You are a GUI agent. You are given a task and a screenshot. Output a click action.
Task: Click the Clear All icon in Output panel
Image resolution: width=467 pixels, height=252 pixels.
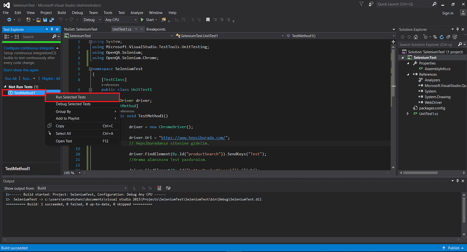[x=159, y=188]
